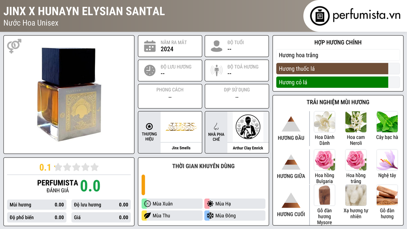Screen dimensions: 407x229
Task: Click the Mùi hương score row
Action: (x=37, y=205)
